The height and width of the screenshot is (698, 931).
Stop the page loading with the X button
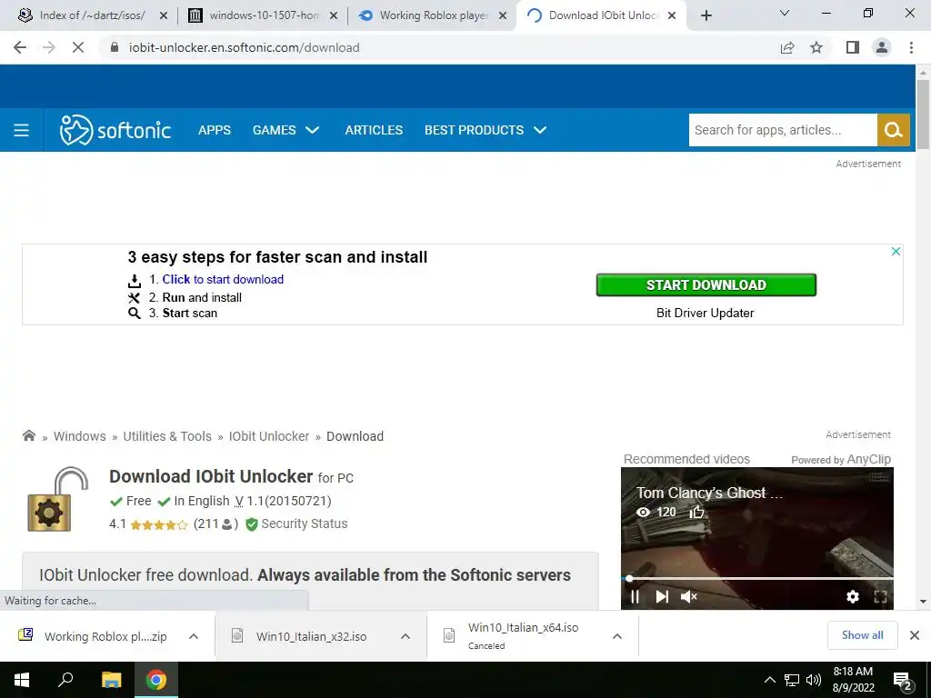pos(78,47)
